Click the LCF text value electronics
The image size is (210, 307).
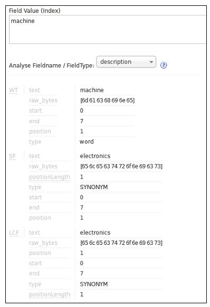(x=95, y=233)
